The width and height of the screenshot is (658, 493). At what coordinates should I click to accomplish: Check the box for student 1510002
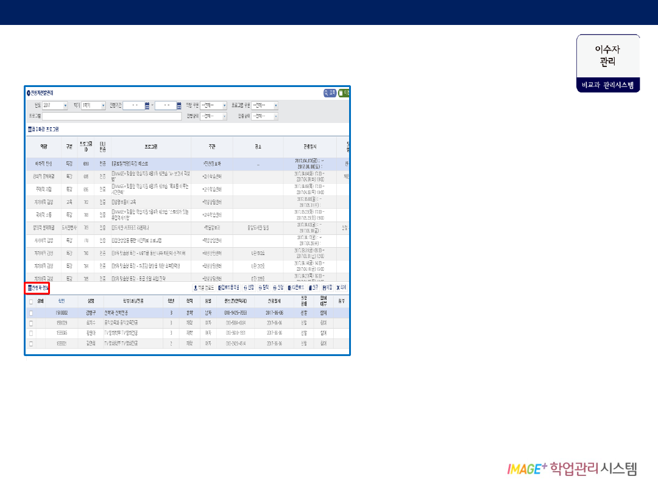(32, 312)
